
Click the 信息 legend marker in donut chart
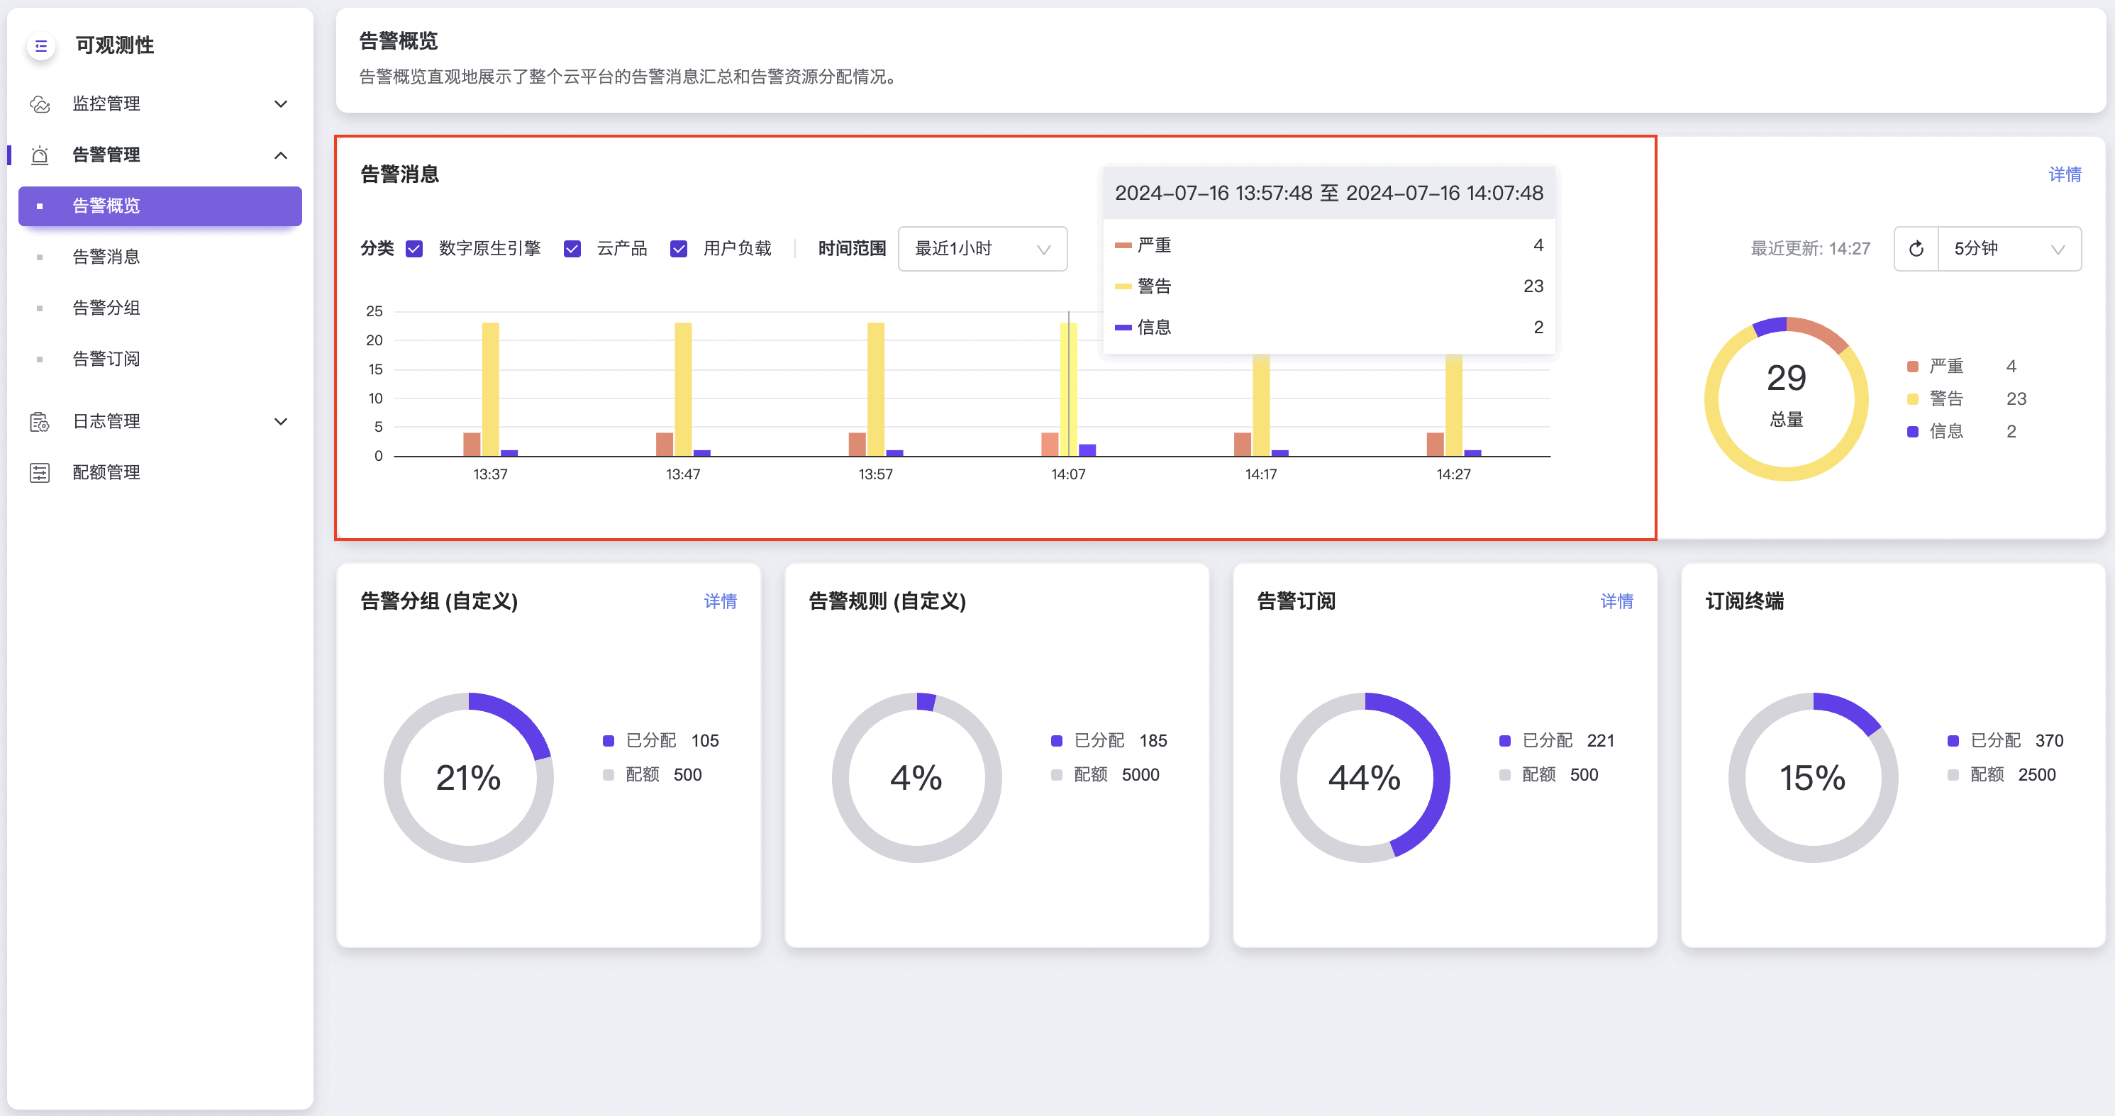[x=1912, y=432]
